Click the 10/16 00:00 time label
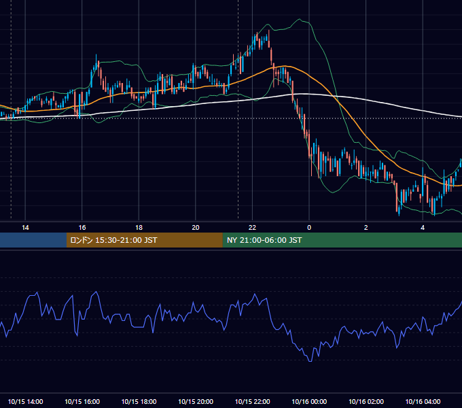This screenshot has width=462, height=408. [309, 401]
